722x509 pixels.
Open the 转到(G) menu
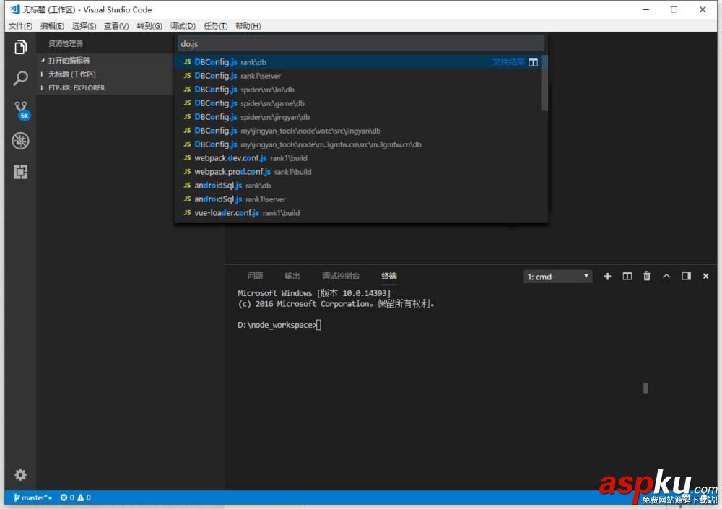coord(149,26)
